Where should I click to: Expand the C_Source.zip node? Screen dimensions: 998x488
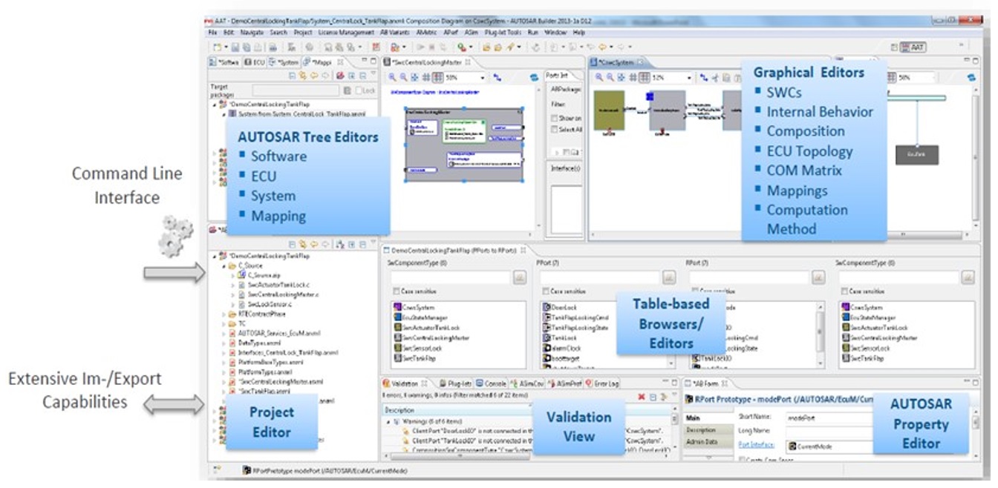click(232, 274)
